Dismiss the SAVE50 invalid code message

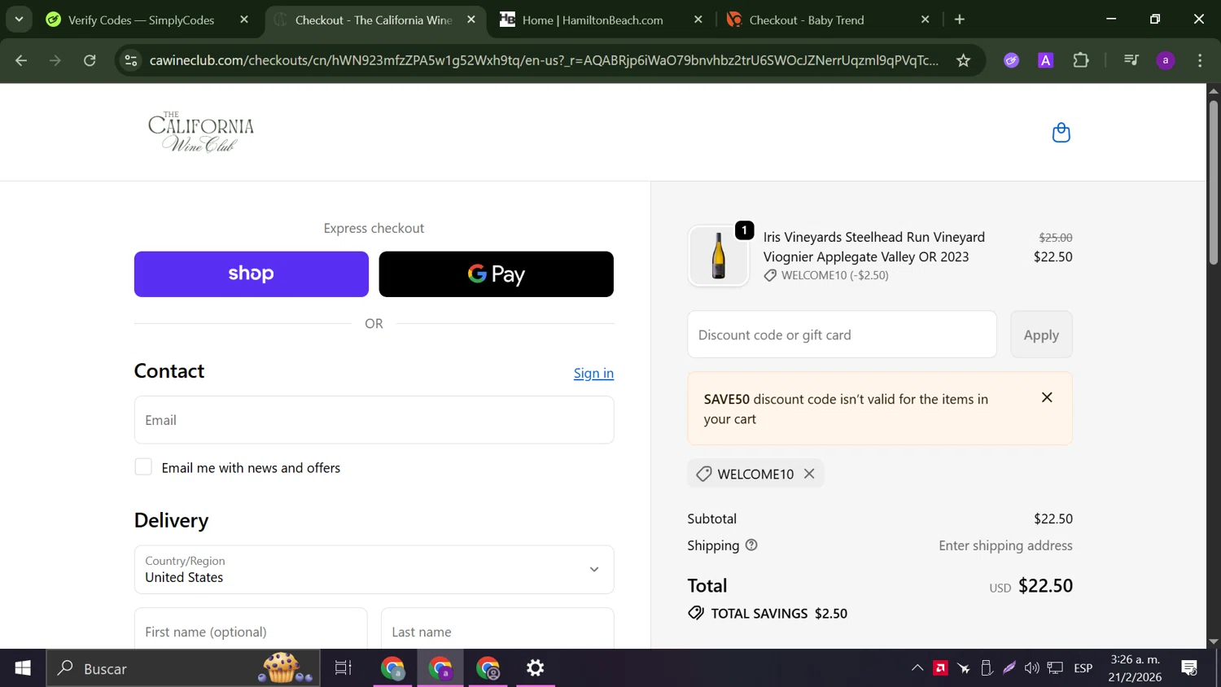click(x=1047, y=397)
